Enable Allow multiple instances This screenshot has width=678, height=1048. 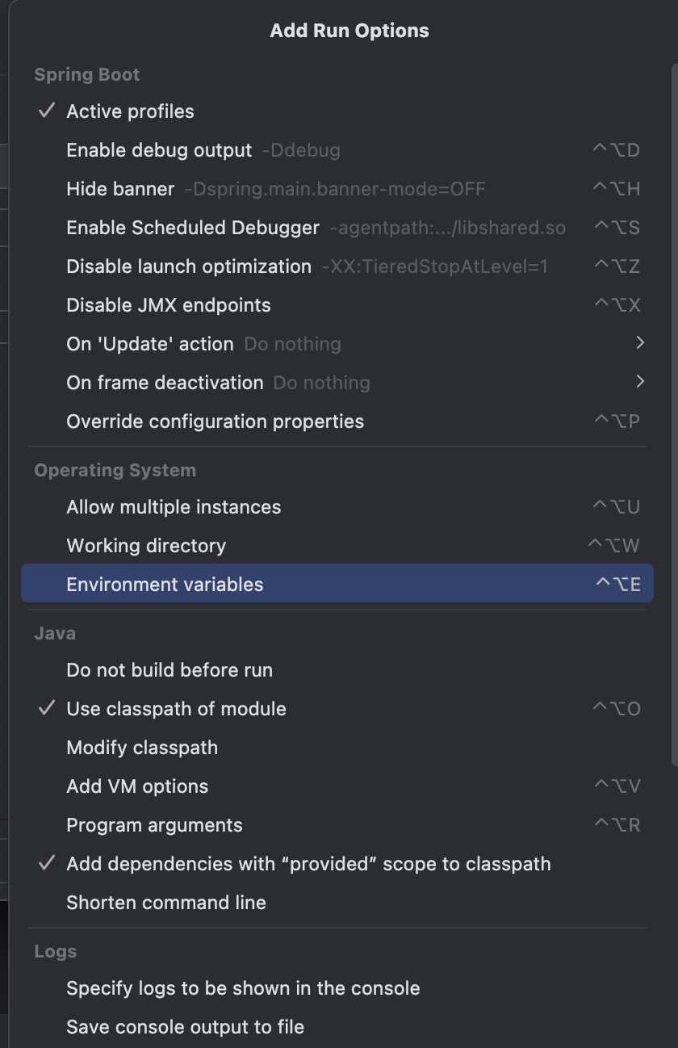tap(174, 507)
